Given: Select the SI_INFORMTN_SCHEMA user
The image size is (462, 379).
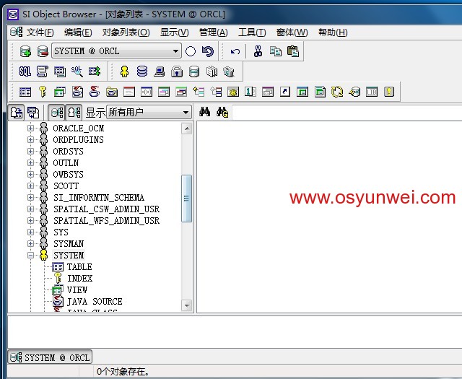Looking at the screenshot, I should click(x=99, y=198).
